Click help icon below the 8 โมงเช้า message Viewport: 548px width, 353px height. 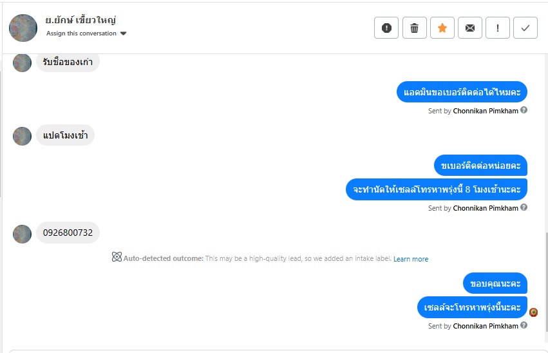point(524,207)
